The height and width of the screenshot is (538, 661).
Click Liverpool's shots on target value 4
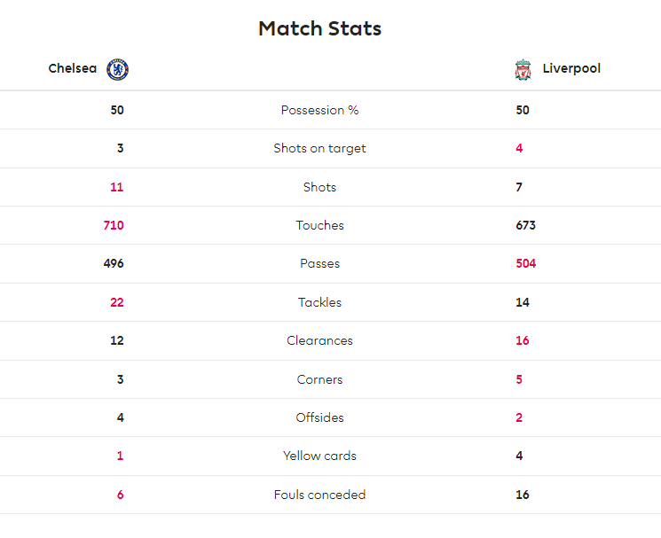519,148
